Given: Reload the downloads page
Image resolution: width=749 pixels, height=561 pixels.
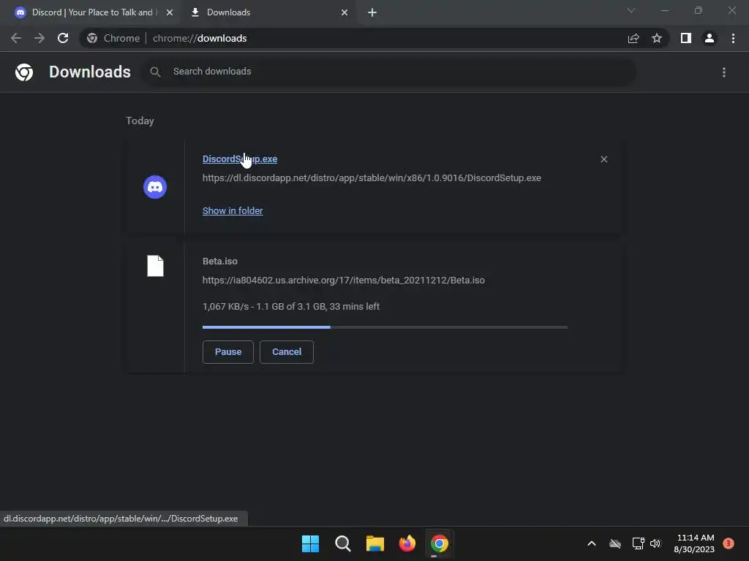Looking at the screenshot, I should coord(63,38).
